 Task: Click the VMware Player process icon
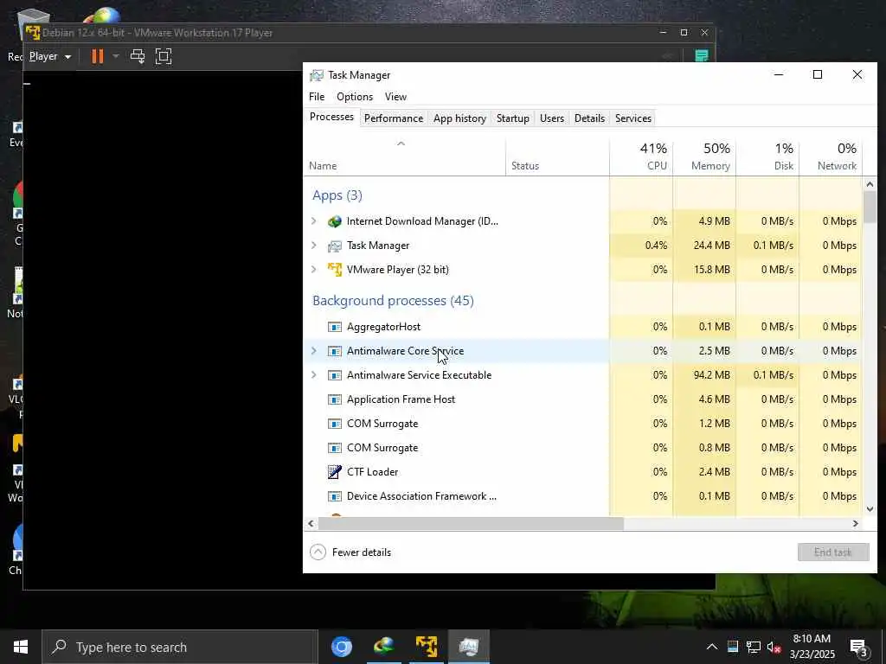click(335, 270)
